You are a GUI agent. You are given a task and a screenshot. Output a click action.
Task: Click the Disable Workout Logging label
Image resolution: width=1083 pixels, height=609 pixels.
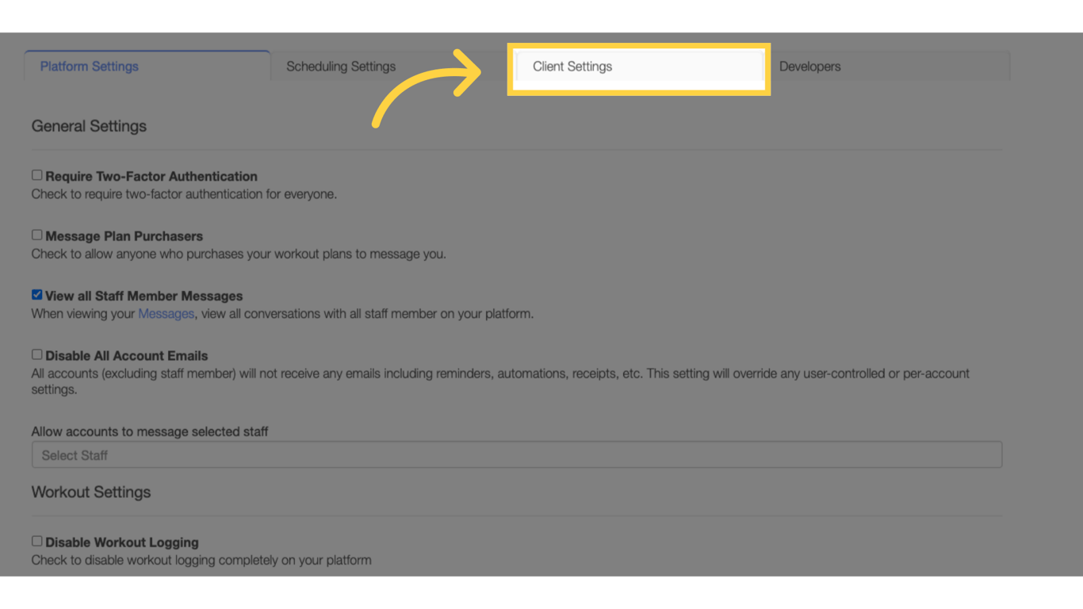click(121, 542)
